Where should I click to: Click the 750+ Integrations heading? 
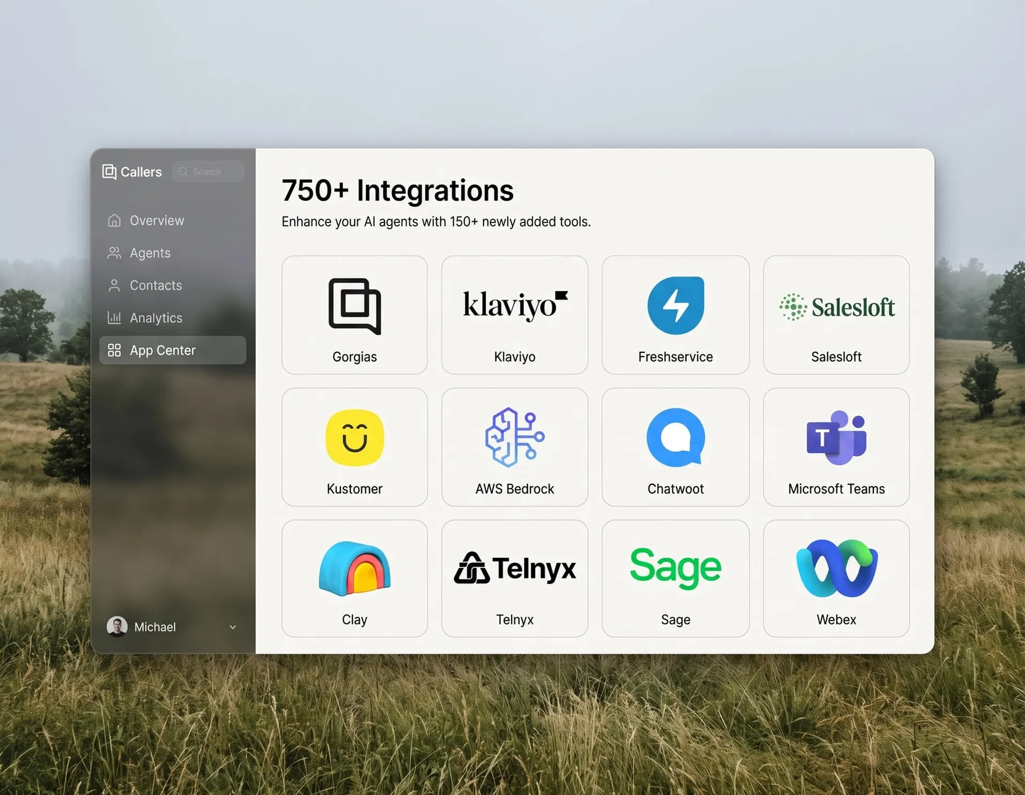[398, 191]
